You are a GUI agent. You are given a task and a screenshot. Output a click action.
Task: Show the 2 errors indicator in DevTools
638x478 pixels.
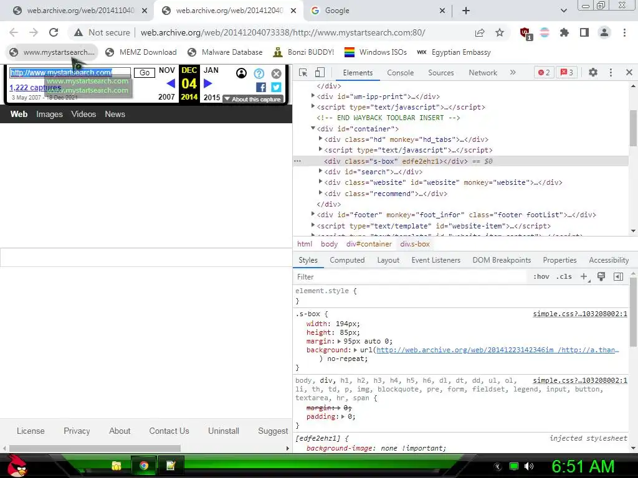(x=543, y=72)
